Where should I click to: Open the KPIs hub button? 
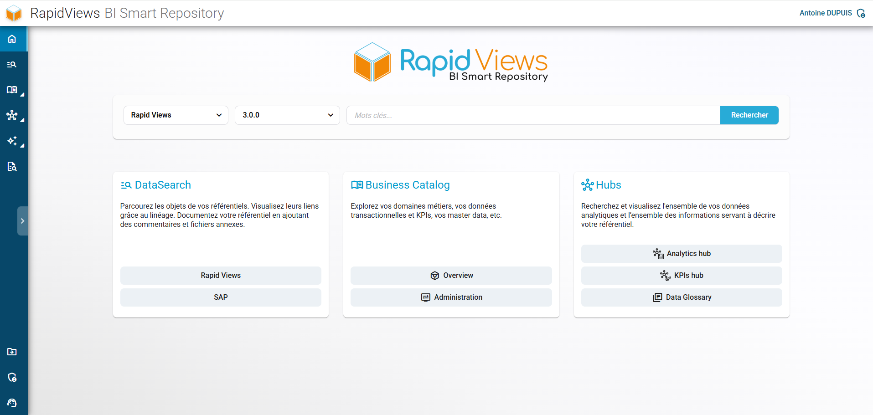[x=682, y=276]
